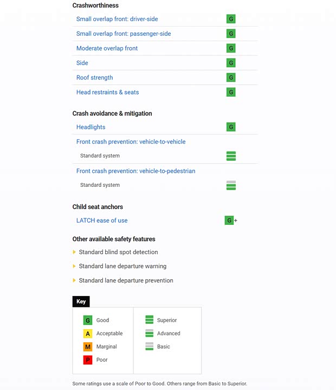Open Front crash prevention: vehicle-to-vehicle link
This screenshot has height=390, width=336.
131,142
